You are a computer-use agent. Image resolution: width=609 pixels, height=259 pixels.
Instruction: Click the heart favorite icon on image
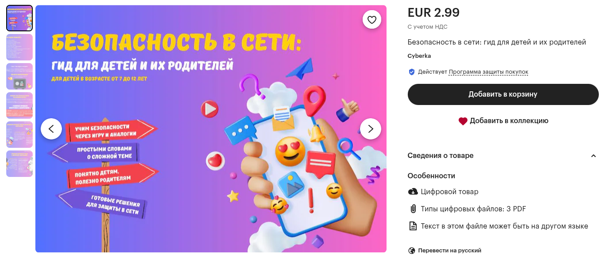[x=372, y=19]
